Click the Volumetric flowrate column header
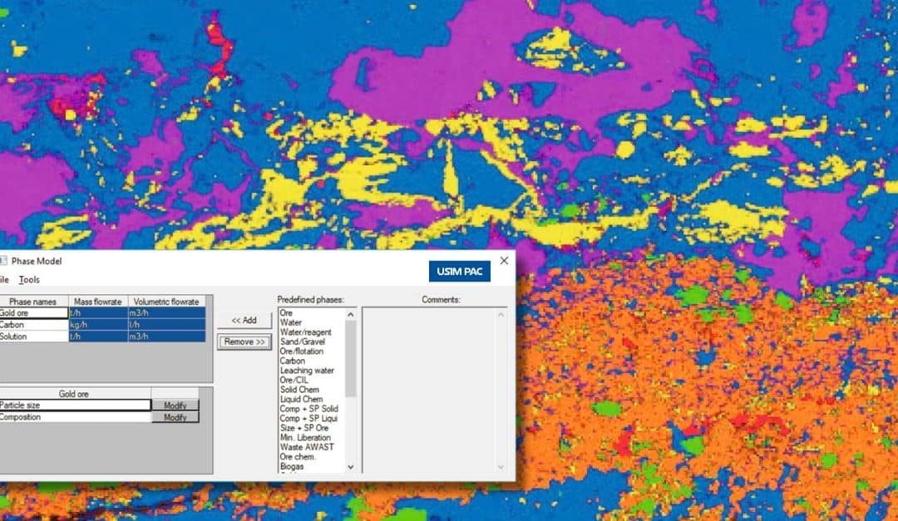The height and width of the screenshot is (521, 898). [166, 301]
